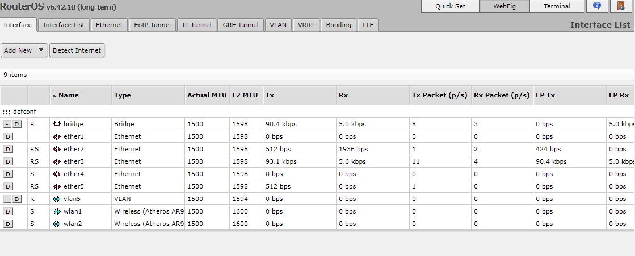Click the 1936 bps Rx value for ether2
635x256 pixels.
353,149
